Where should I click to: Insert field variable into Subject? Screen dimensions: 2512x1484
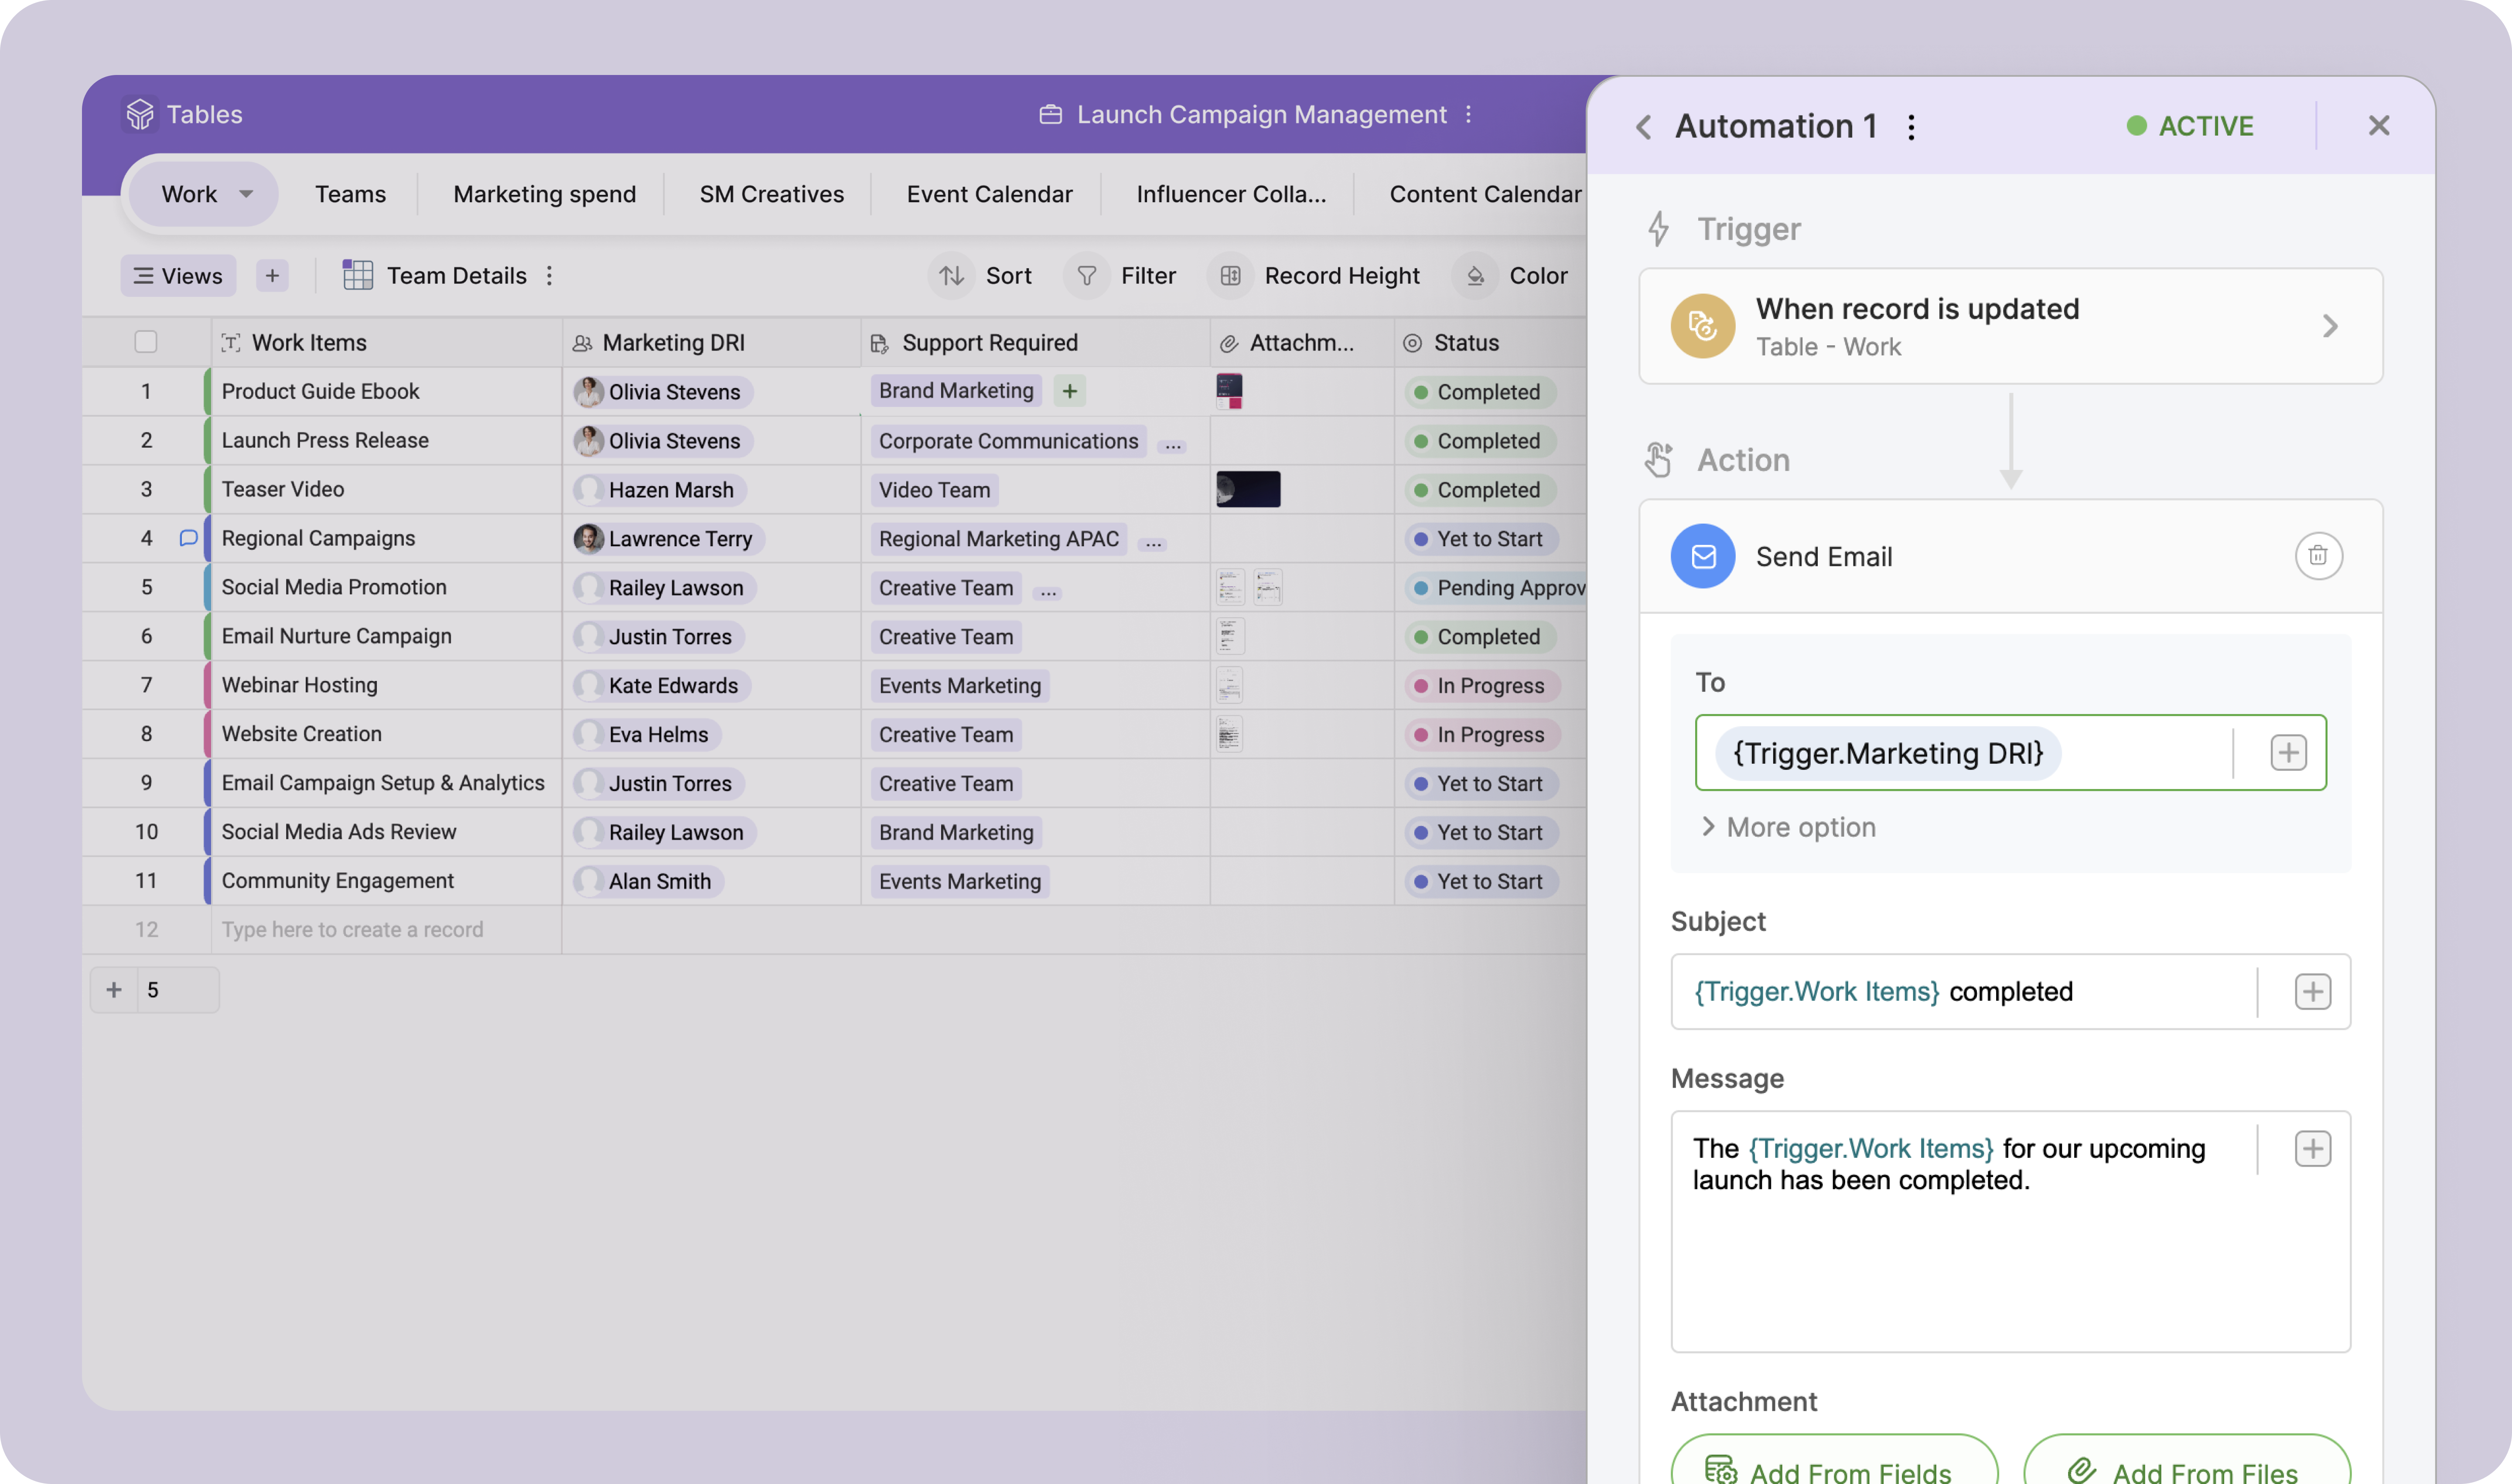(x=2311, y=991)
